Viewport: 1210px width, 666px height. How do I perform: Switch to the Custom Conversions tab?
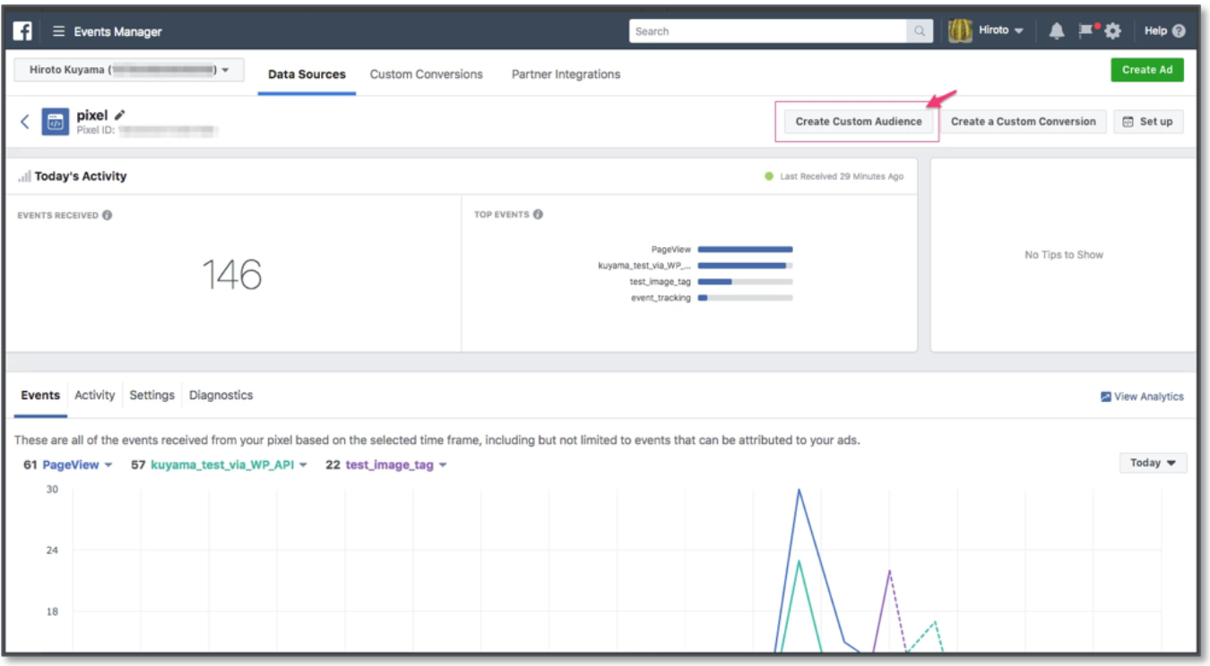426,74
